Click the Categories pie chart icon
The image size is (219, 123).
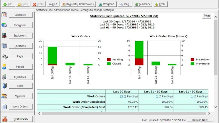4,25
